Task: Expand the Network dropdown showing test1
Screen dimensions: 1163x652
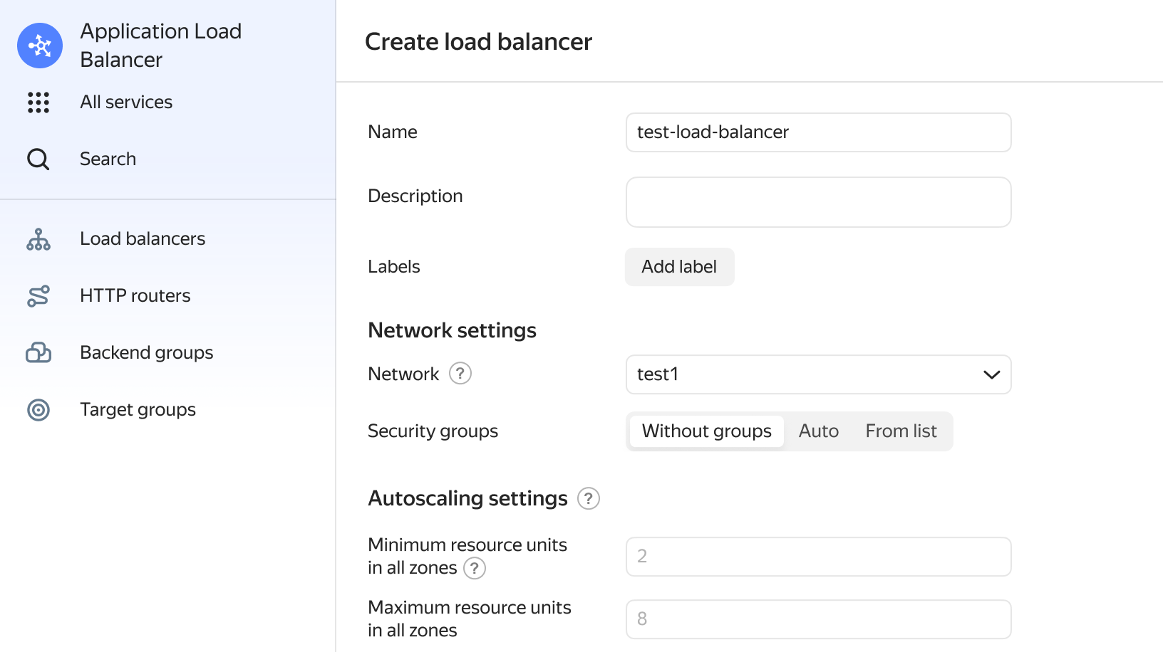Action: click(x=819, y=374)
